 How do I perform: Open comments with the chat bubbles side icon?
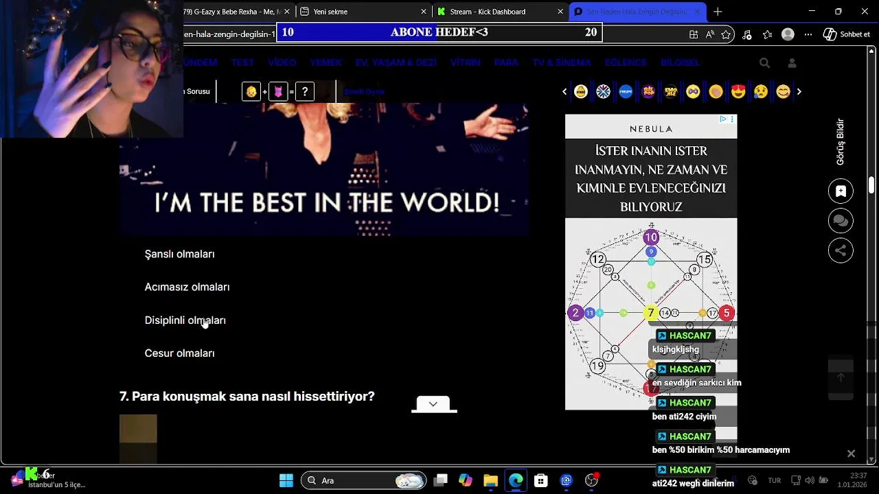841,221
